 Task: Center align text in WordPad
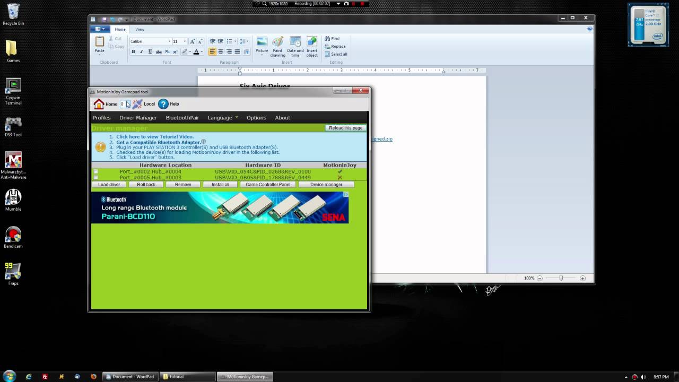pos(221,51)
